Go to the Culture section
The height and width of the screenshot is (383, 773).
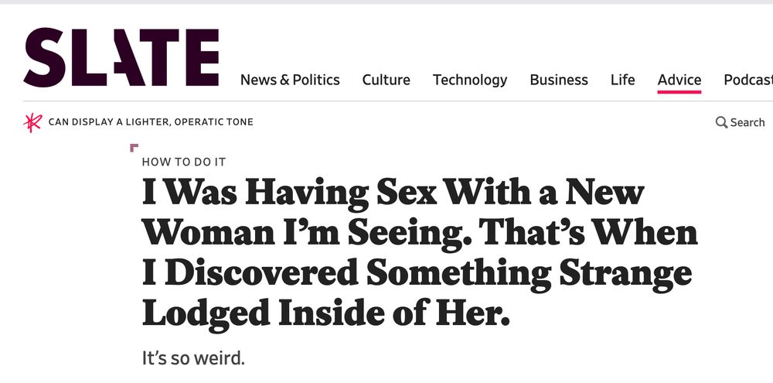coord(386,80)
